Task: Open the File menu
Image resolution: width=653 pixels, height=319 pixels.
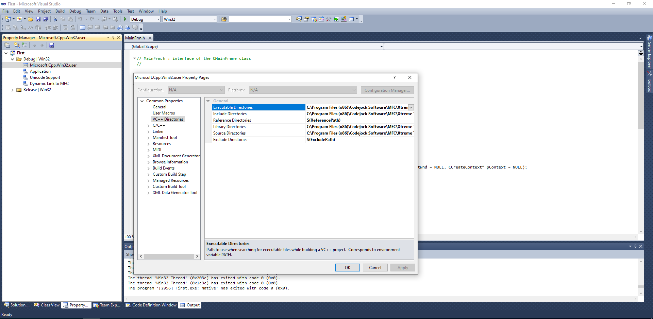Action: tap(5, 11)
